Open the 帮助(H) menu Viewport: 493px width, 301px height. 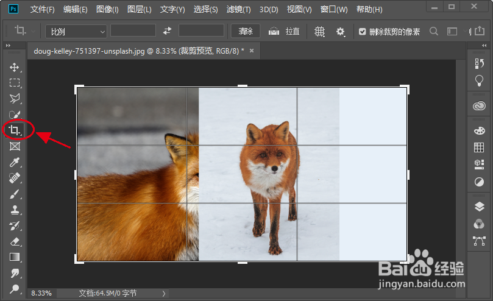tap(369, 9)
